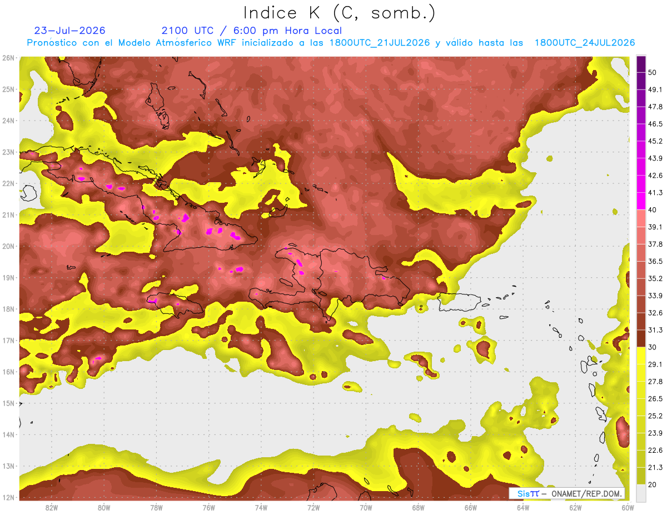This screenshot has height=515, width=667.
Task: Click the longitude label '82W'
Action: pos(52,507)
